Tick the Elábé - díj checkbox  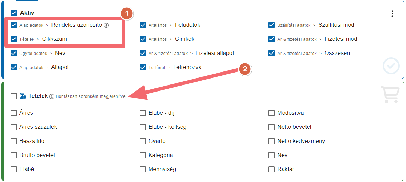coord(143,113)
